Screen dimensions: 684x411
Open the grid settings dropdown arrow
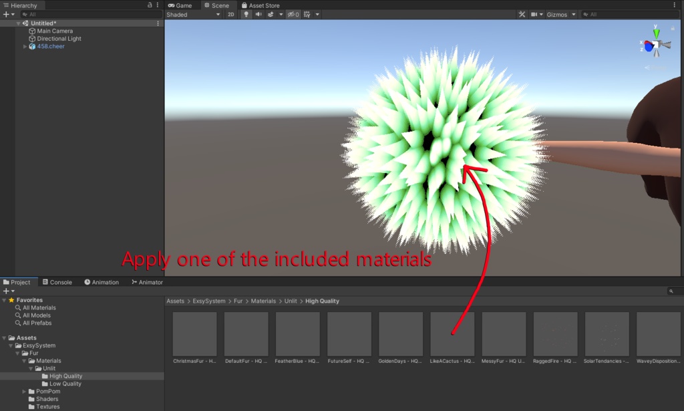tap(317, 15)
